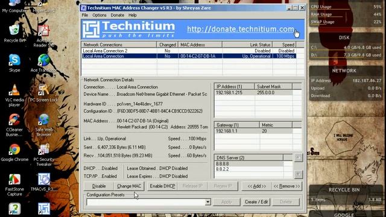Image resolution: width=386 pixels, height=217 pixels.
Task: Sort by Network Connections column header
Action: click(x=119, y=45)
